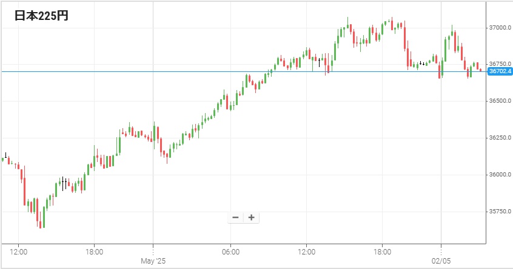Click the 35750.0 price axis label
The height and width of the screenshot is (269, 513).
pyautogui.click(x=500, y=212)
